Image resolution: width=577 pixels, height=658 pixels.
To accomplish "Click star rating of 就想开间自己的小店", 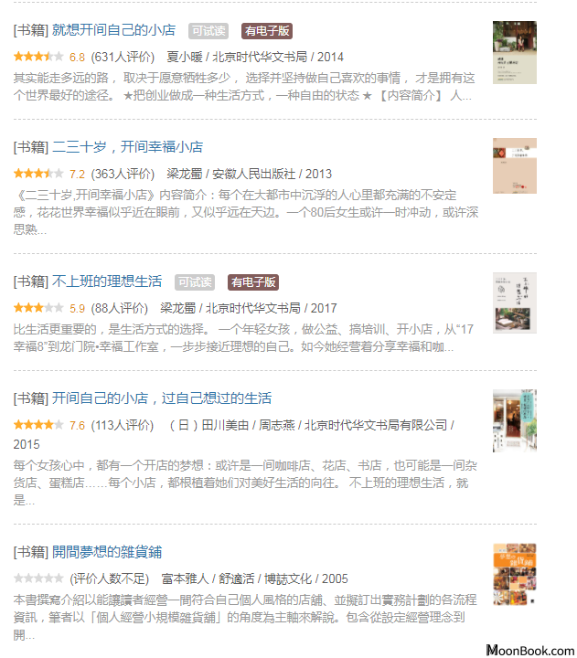I will [x=38, y=57].
